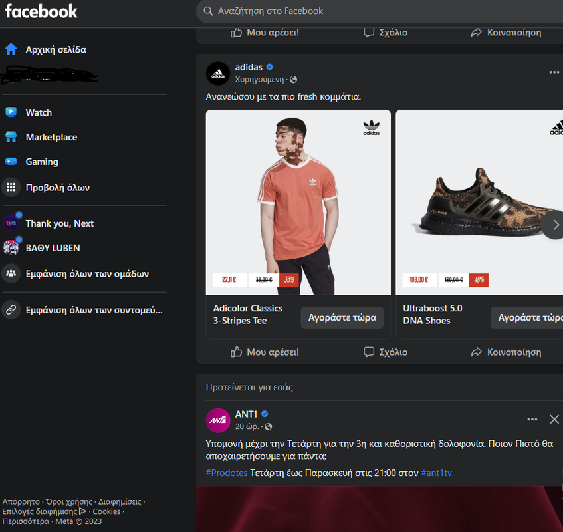Viewport: 563px width, 532px height.
Task: Click Adicolor Classics 3-Stripes Tee title
Action: tap(248, 315)
